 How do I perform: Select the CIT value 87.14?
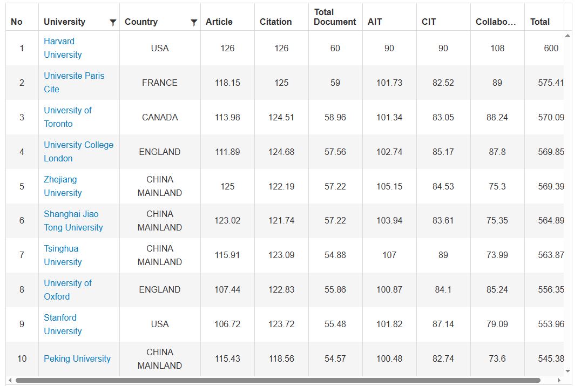pos(443,324)
